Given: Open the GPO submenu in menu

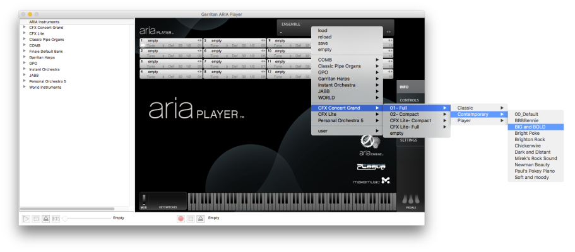Looking at the screenshot, I should click(x=347, y=72).
